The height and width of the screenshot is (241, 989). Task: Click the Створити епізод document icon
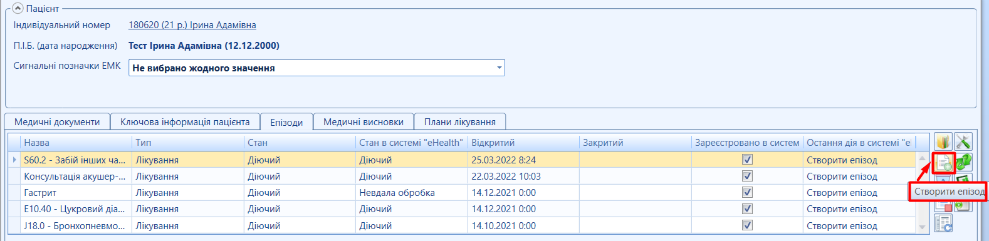click(x=943, y=163)
